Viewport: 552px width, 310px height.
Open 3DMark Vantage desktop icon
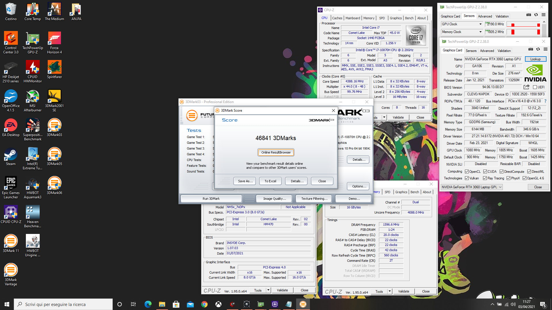[x=11, y=274]
